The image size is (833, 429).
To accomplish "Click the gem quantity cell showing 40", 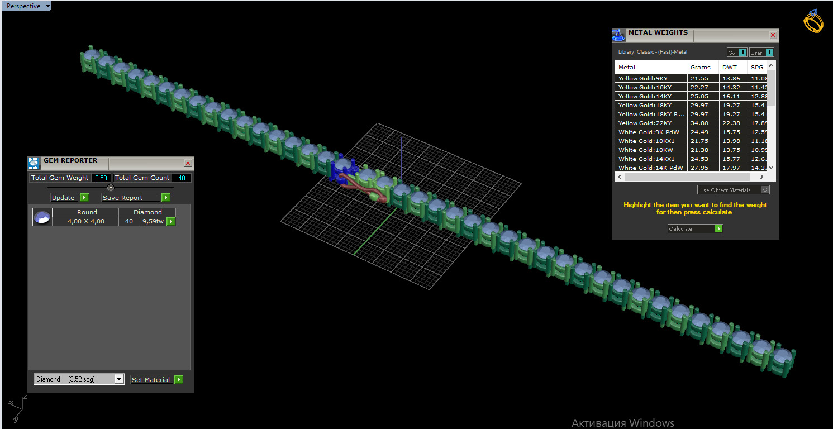I will (x=129, y=221).
